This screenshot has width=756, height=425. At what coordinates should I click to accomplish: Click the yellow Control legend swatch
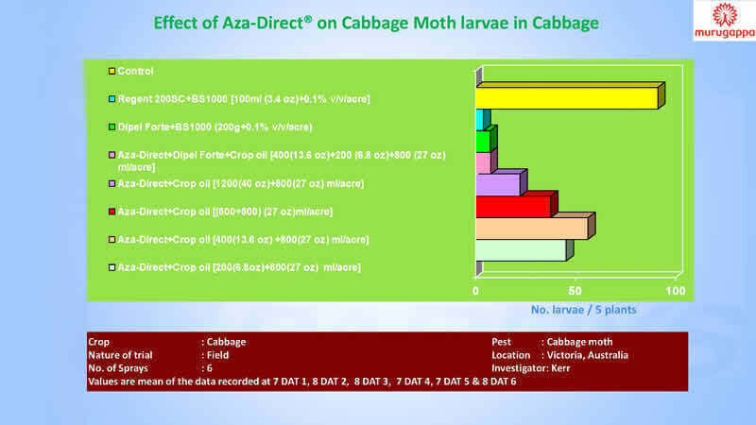[x=112, y=71]
